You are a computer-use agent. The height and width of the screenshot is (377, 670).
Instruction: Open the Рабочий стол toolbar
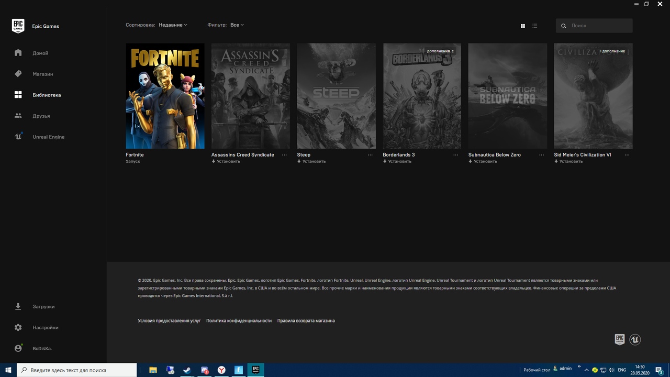pos(537,370)
